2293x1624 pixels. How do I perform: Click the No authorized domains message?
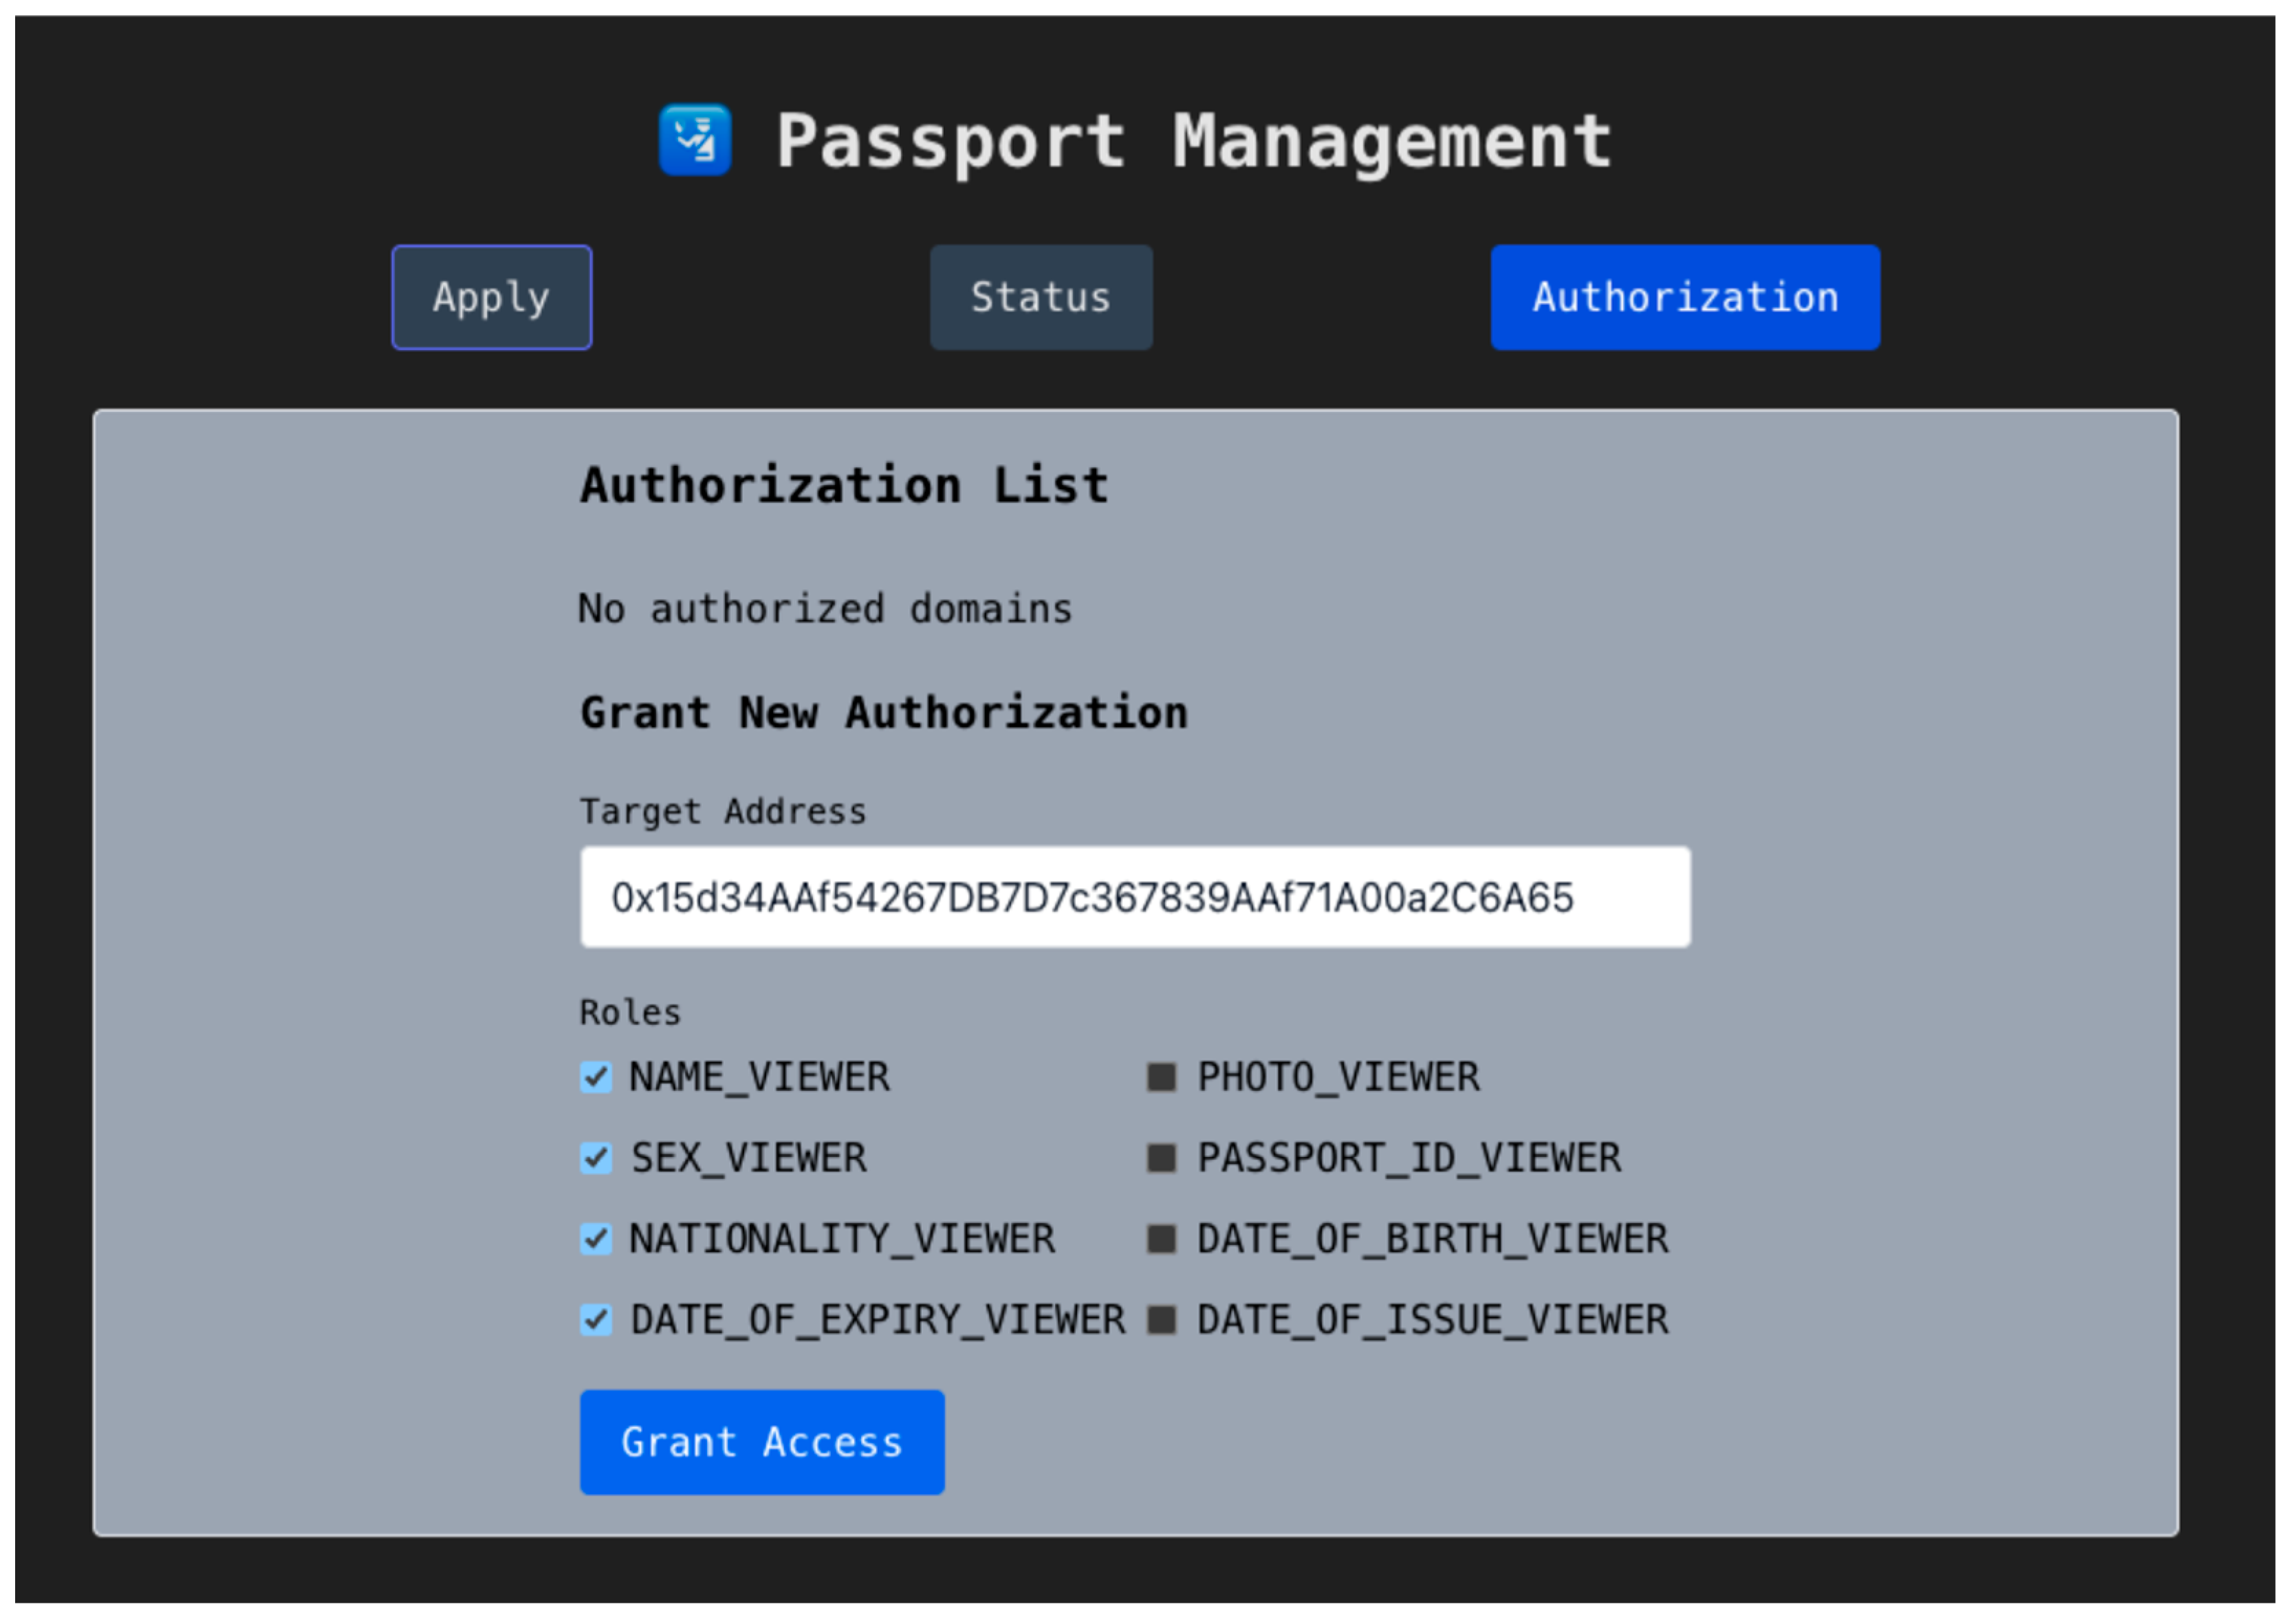point(825,609)
